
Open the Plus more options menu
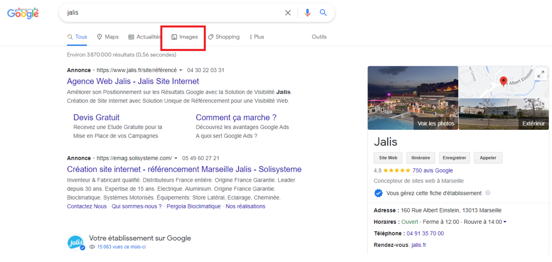point(256,37)
